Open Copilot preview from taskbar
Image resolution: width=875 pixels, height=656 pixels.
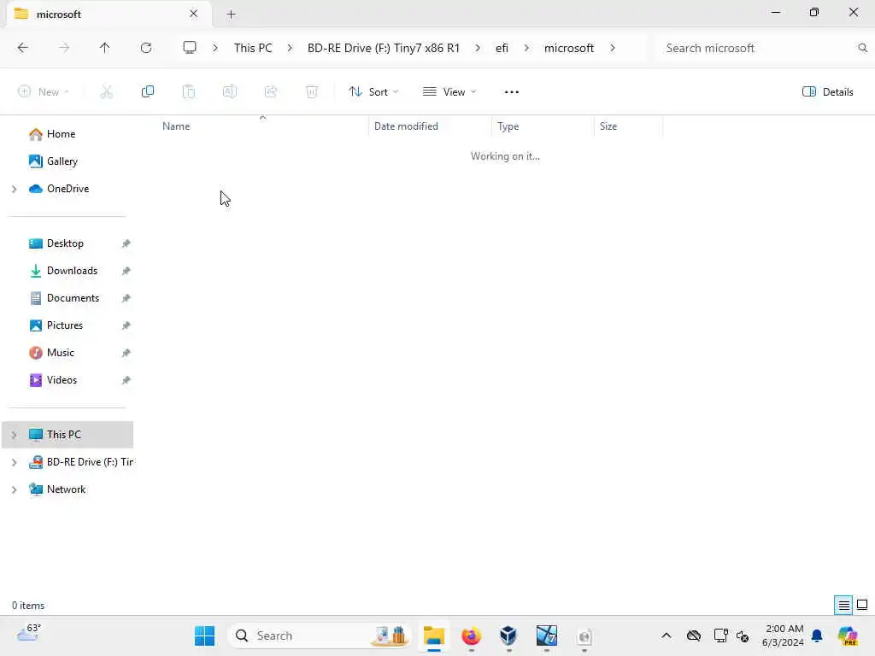pos(847,635)
